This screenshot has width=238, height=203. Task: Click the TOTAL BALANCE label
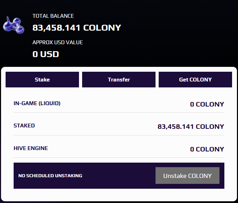click(x=53, y=16)
